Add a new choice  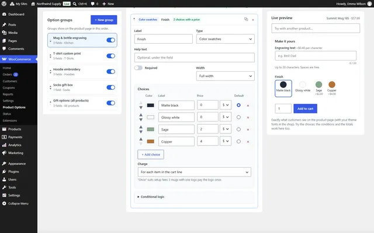151,154
